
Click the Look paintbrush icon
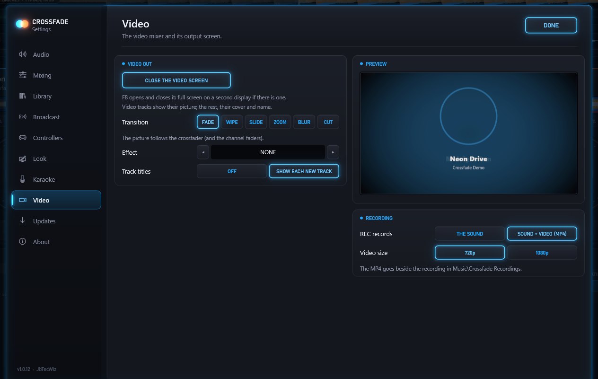tap(22, 159)
